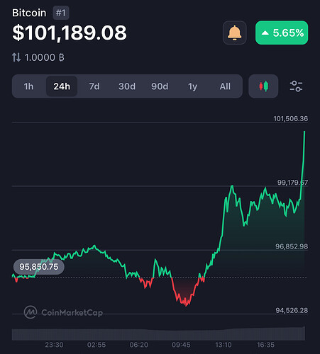Click the 99,179.67 axis label
Image resolution: width=320 pixels, height=354 pixels.
292,183
